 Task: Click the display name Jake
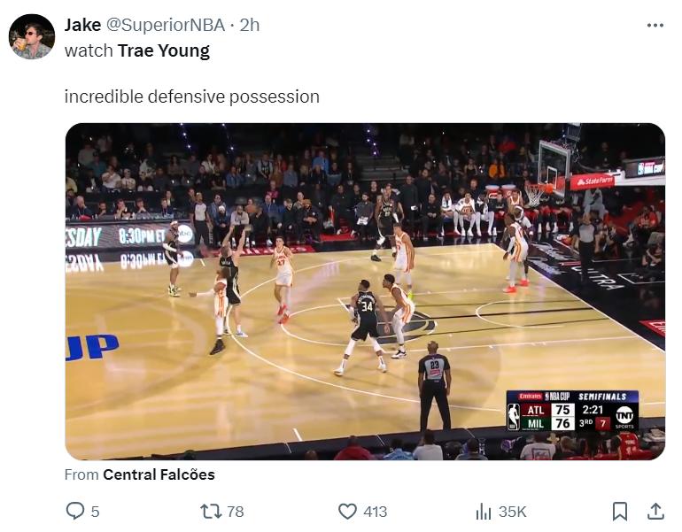(82, 25)
